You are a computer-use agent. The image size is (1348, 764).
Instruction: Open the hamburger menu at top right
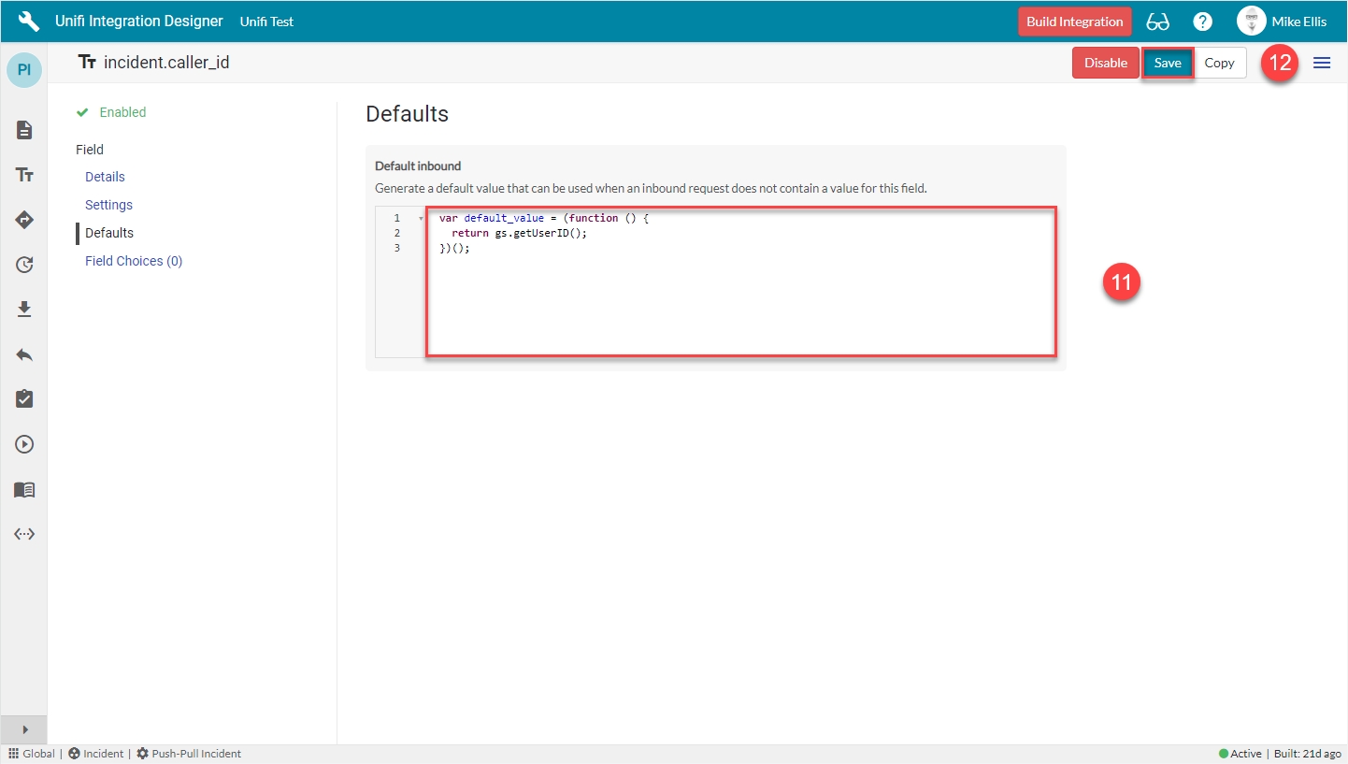click(1322, 63)
